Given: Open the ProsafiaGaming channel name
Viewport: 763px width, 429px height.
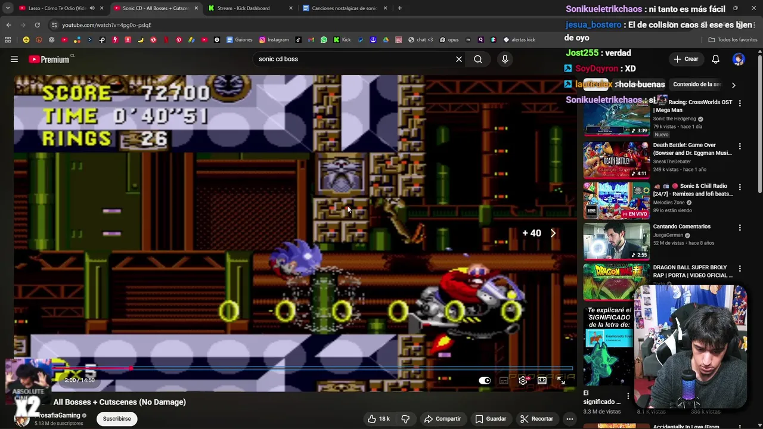Looking at the screenshot, I should pyautogui.click(x=57, y=415).
